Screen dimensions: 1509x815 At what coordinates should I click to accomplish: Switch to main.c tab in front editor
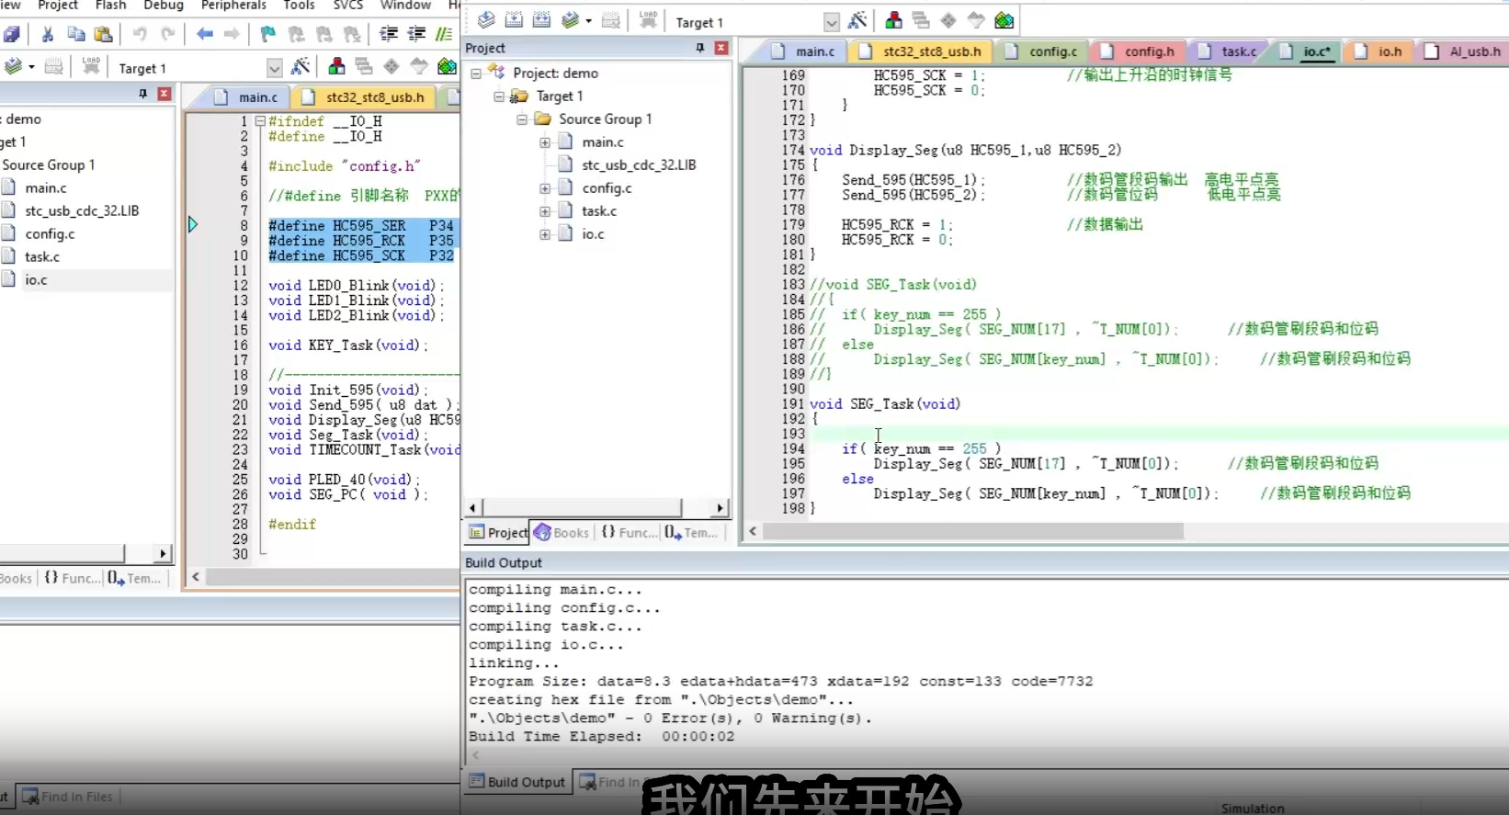[805, 51]
